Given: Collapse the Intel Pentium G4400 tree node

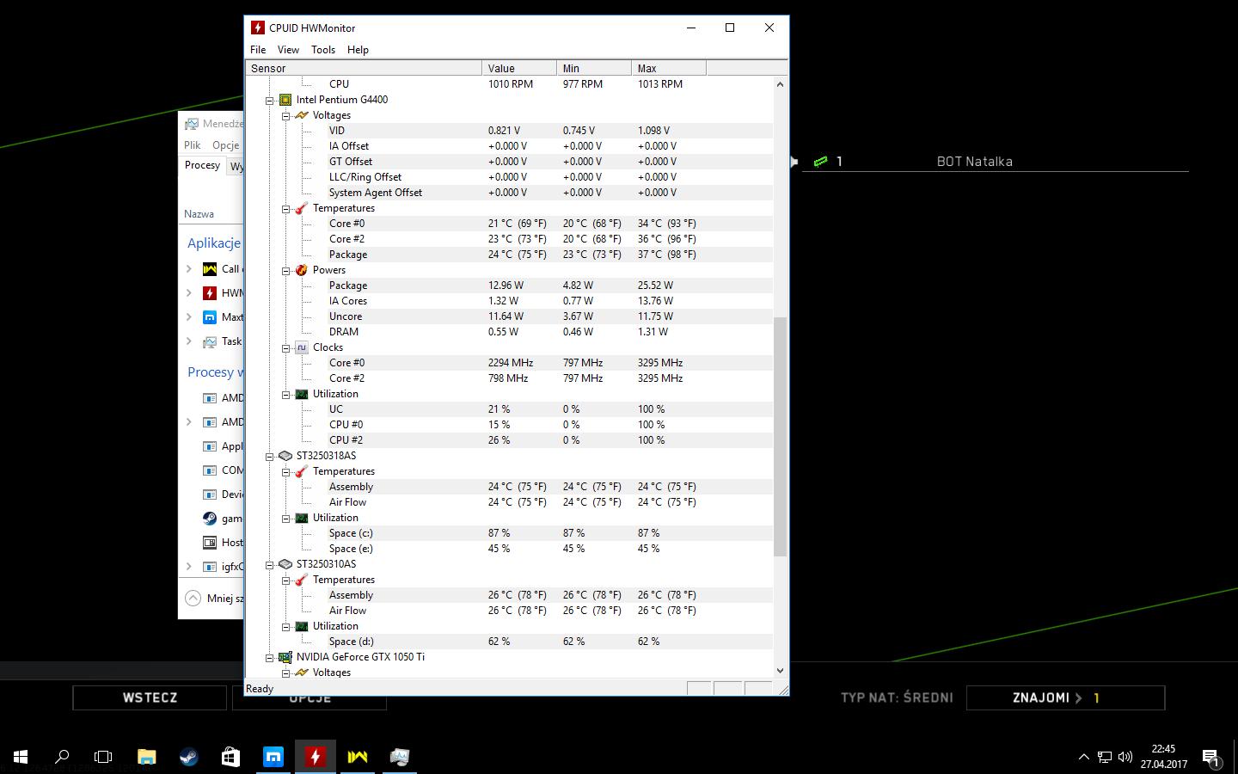Looking at the screenshot, I should click(270, 101).
